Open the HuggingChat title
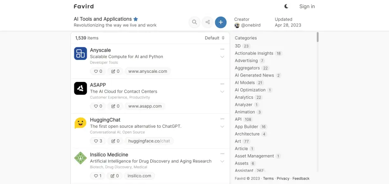The height and width of the screenshot is (184, 389). click(105, 120)
